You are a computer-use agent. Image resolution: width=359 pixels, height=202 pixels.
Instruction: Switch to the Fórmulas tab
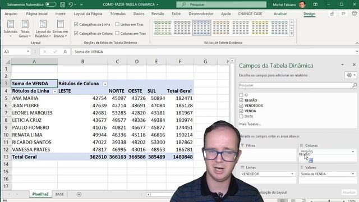point(118,13)
